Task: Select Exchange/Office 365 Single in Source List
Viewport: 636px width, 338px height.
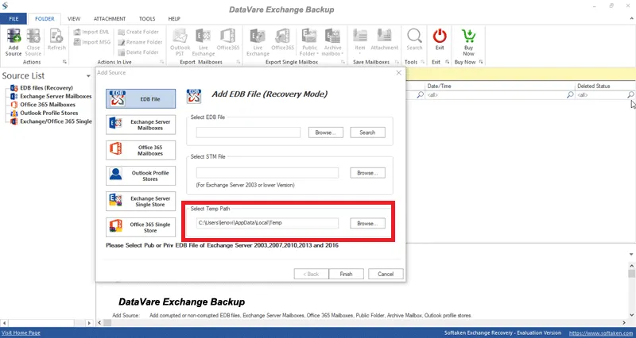Action: coord(56,121)
